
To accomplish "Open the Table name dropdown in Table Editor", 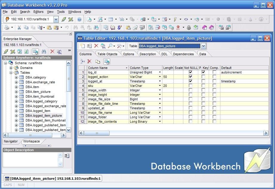I will pyautogui.click(x=203, y=46).
